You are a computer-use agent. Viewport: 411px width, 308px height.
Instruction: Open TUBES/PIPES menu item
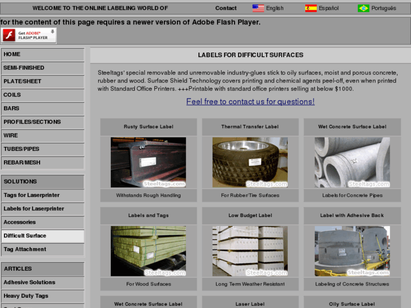[43, 149]
